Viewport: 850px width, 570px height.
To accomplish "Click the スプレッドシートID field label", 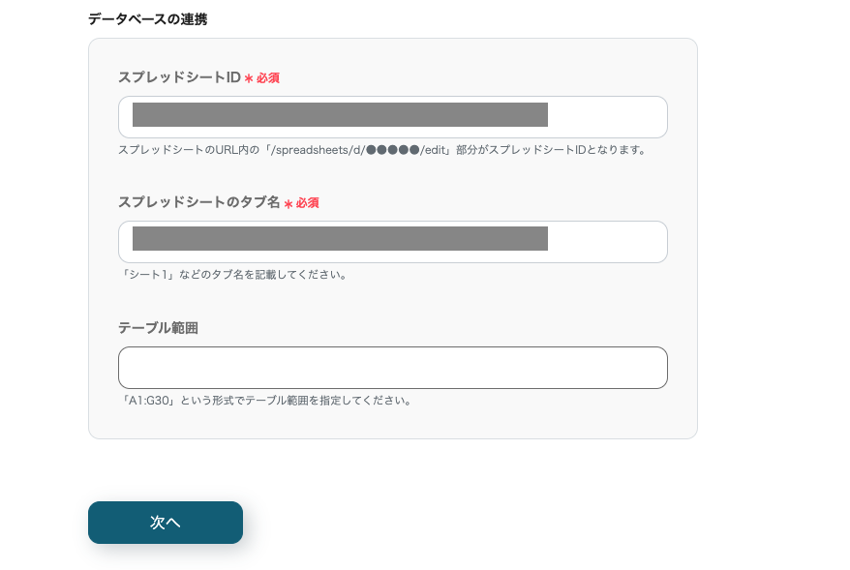I will [x=179, y=77].
